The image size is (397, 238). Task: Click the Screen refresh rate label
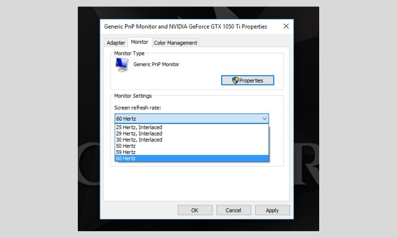[x=138, y=108]
